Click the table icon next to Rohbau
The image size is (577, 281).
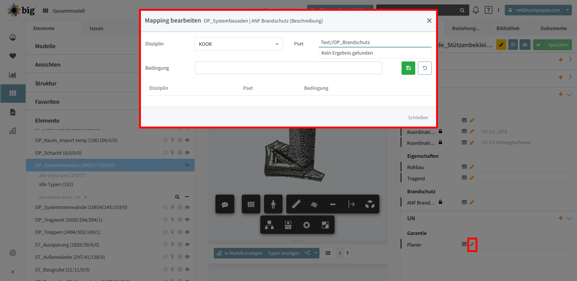coord(464,167)
